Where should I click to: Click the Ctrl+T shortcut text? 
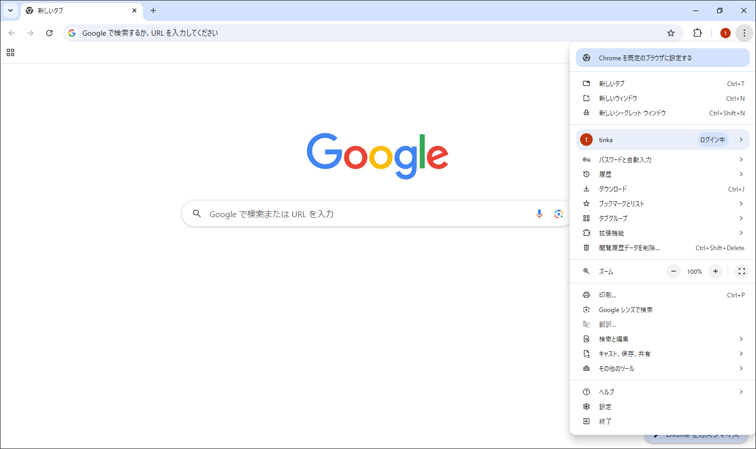pyautogui.click(x=736, y=84)
